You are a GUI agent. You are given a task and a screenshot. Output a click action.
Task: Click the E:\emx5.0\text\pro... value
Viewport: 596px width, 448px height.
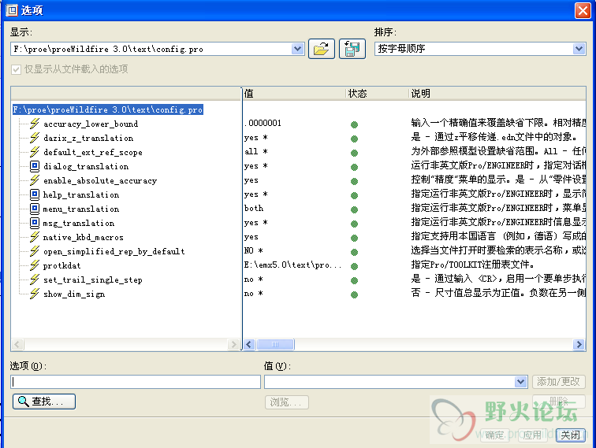(x=292, y=265)
